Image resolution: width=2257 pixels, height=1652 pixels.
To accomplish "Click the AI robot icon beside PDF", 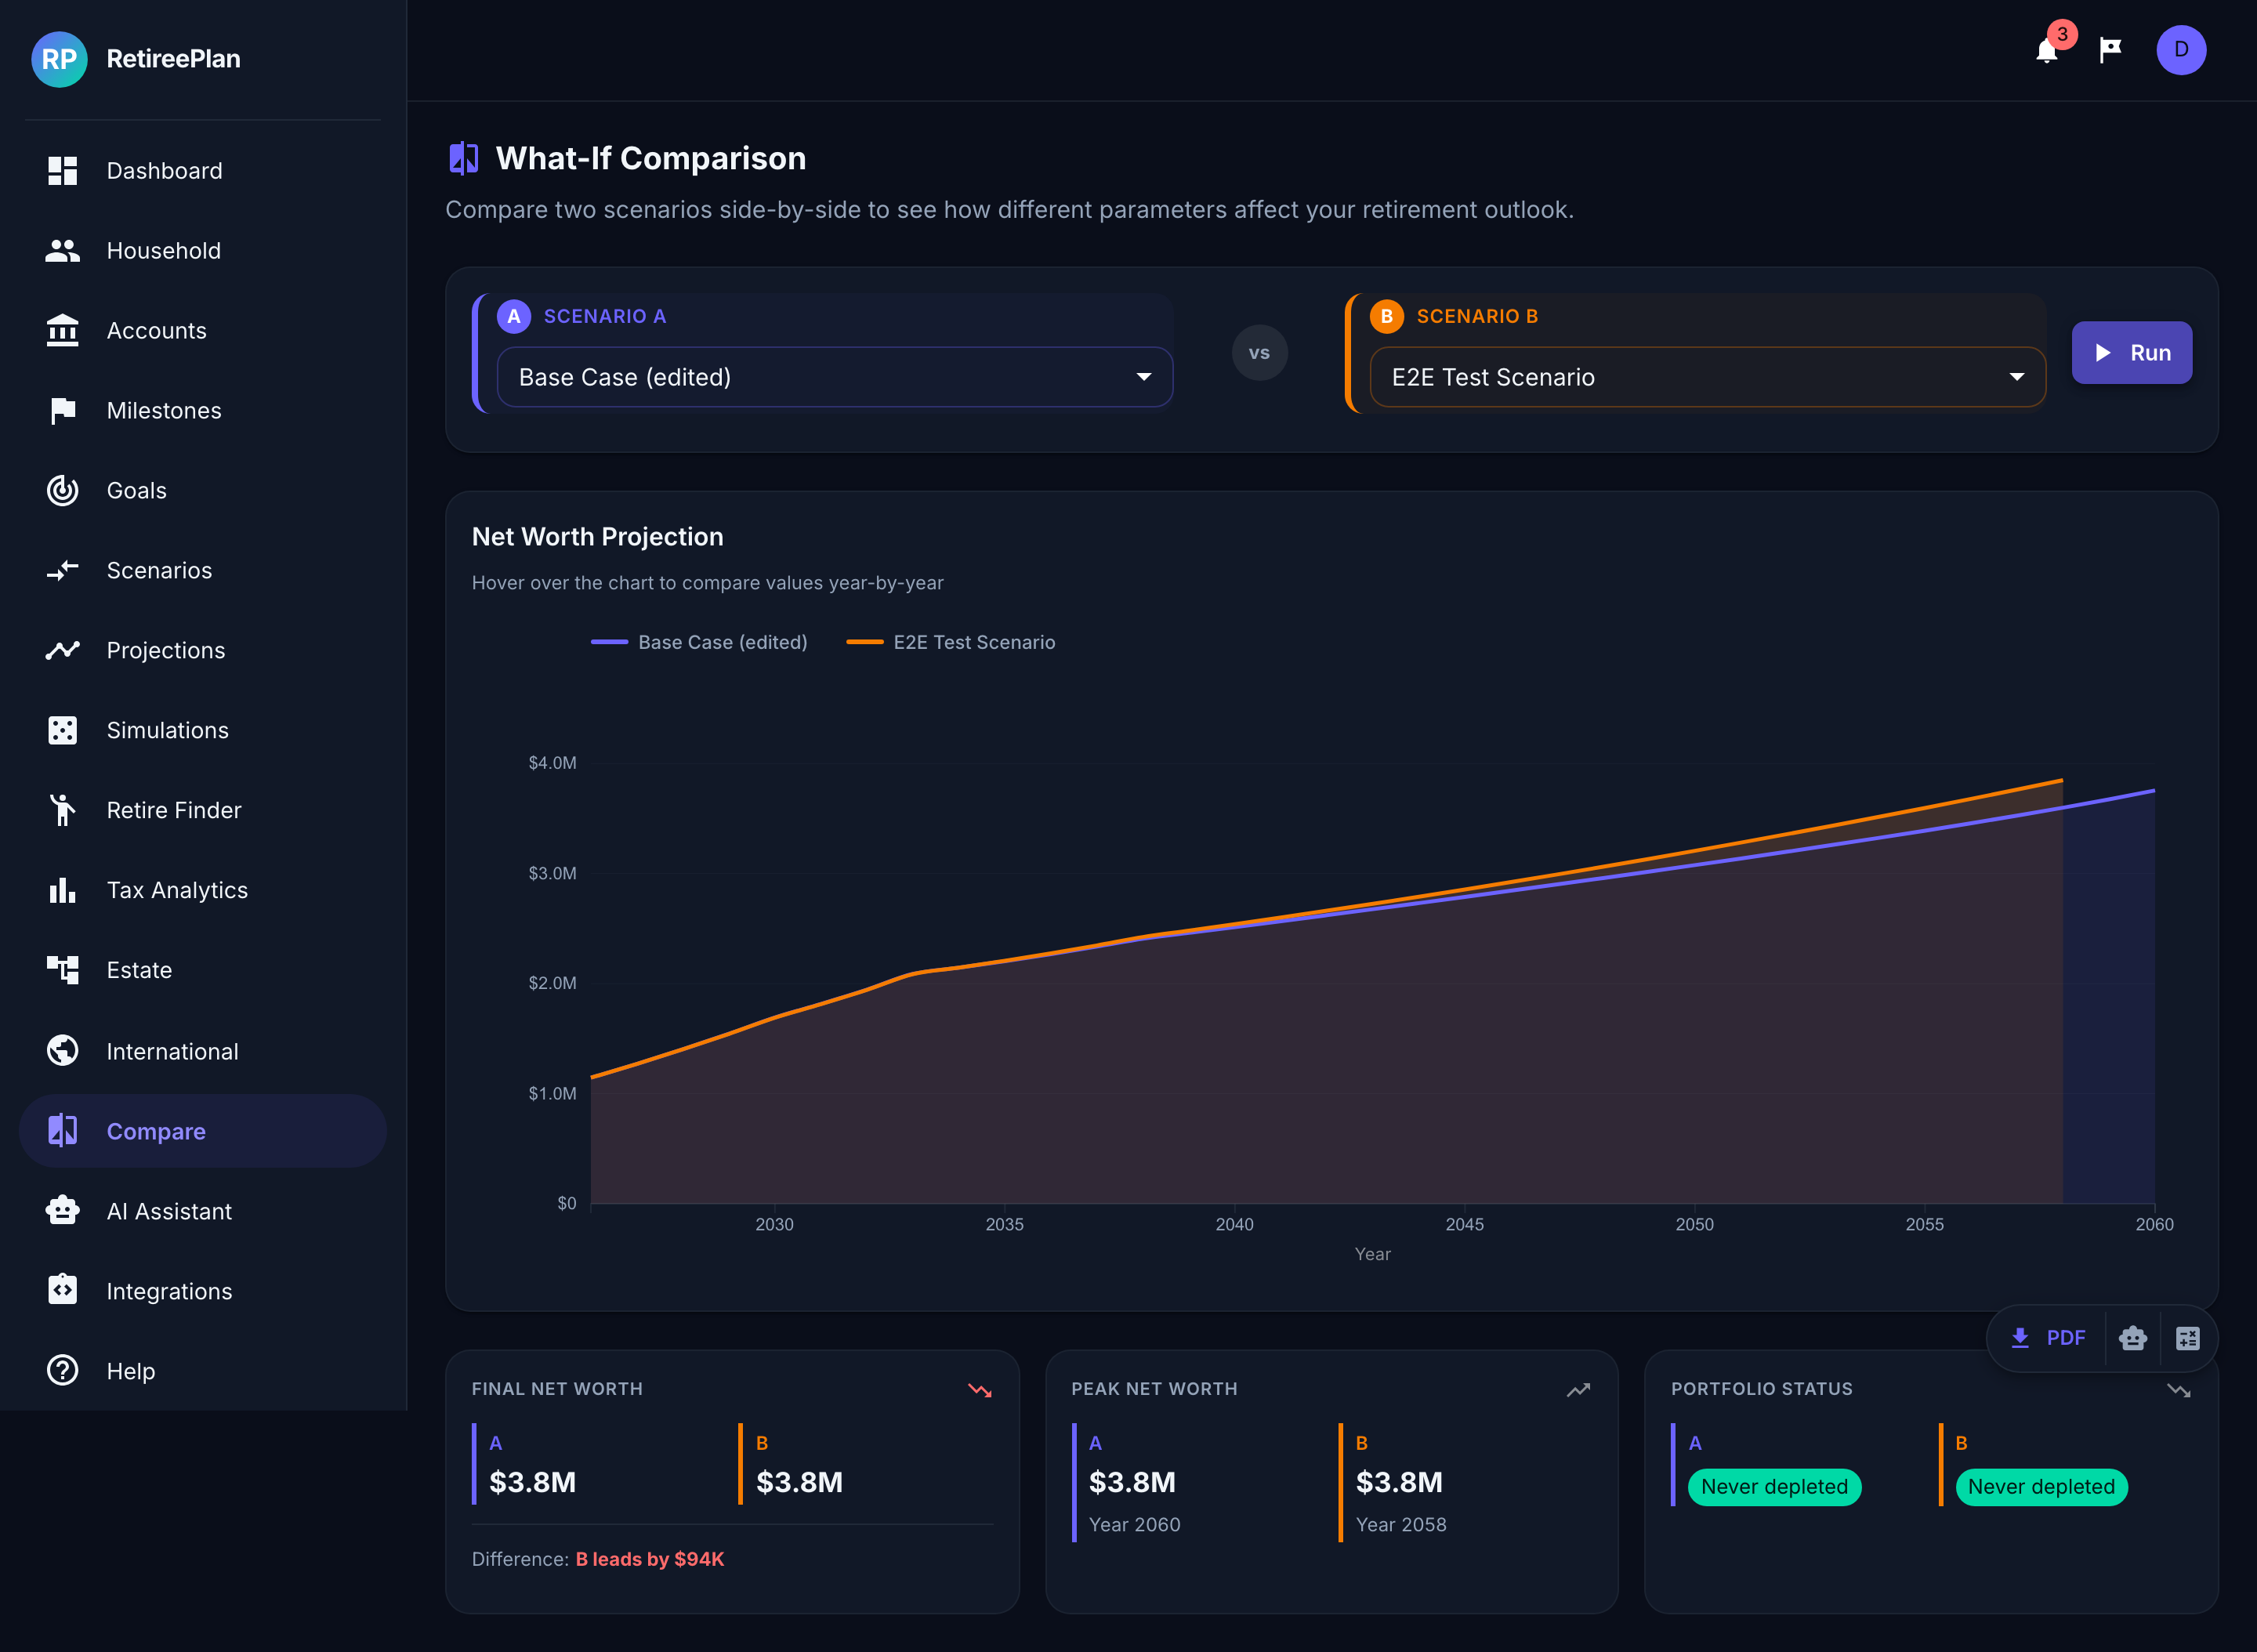I will pyautogui.click(x=2132, y=1338).
